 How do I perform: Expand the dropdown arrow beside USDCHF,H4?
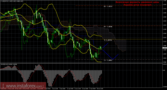click(1, 1)
